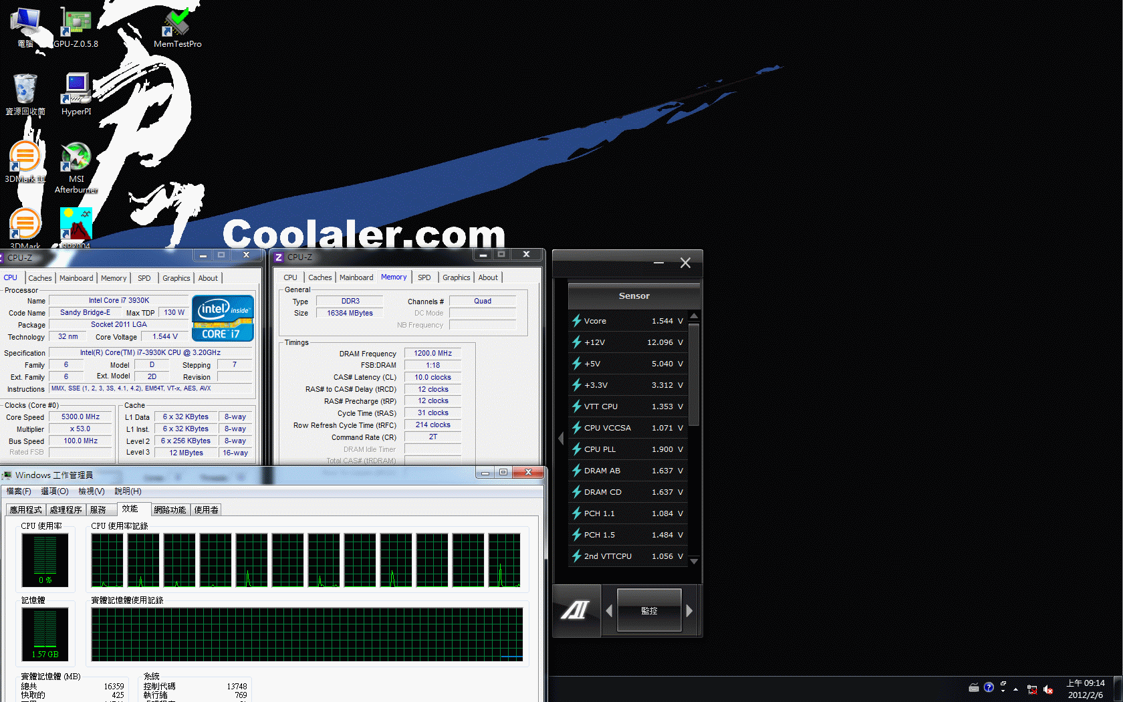1123x702 pixels.
Task: Open the HyperPI desktop shortcut
Action: (76, 94)
